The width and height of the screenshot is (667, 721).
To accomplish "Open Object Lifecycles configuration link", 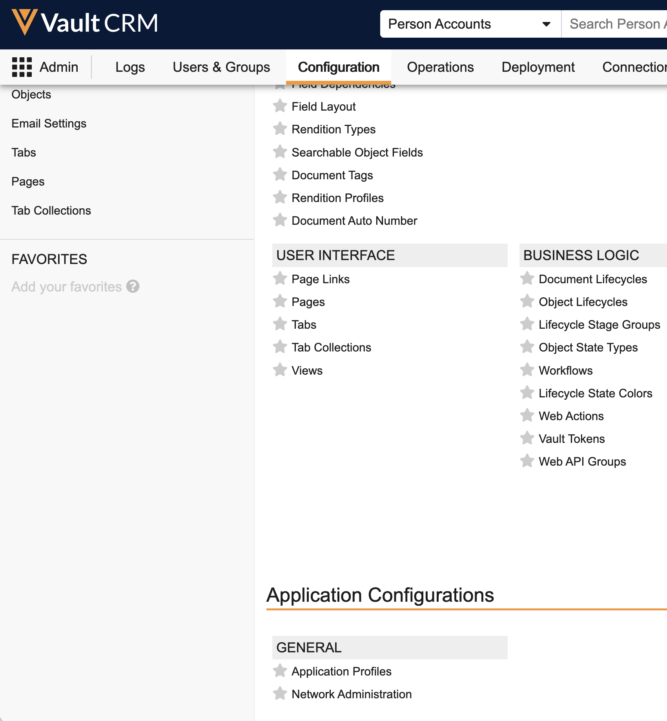I will tap(583, 302).
